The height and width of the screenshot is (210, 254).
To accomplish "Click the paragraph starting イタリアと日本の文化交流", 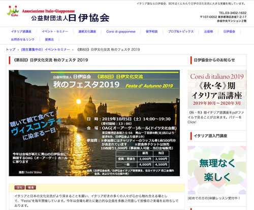I will pos(96,201).
